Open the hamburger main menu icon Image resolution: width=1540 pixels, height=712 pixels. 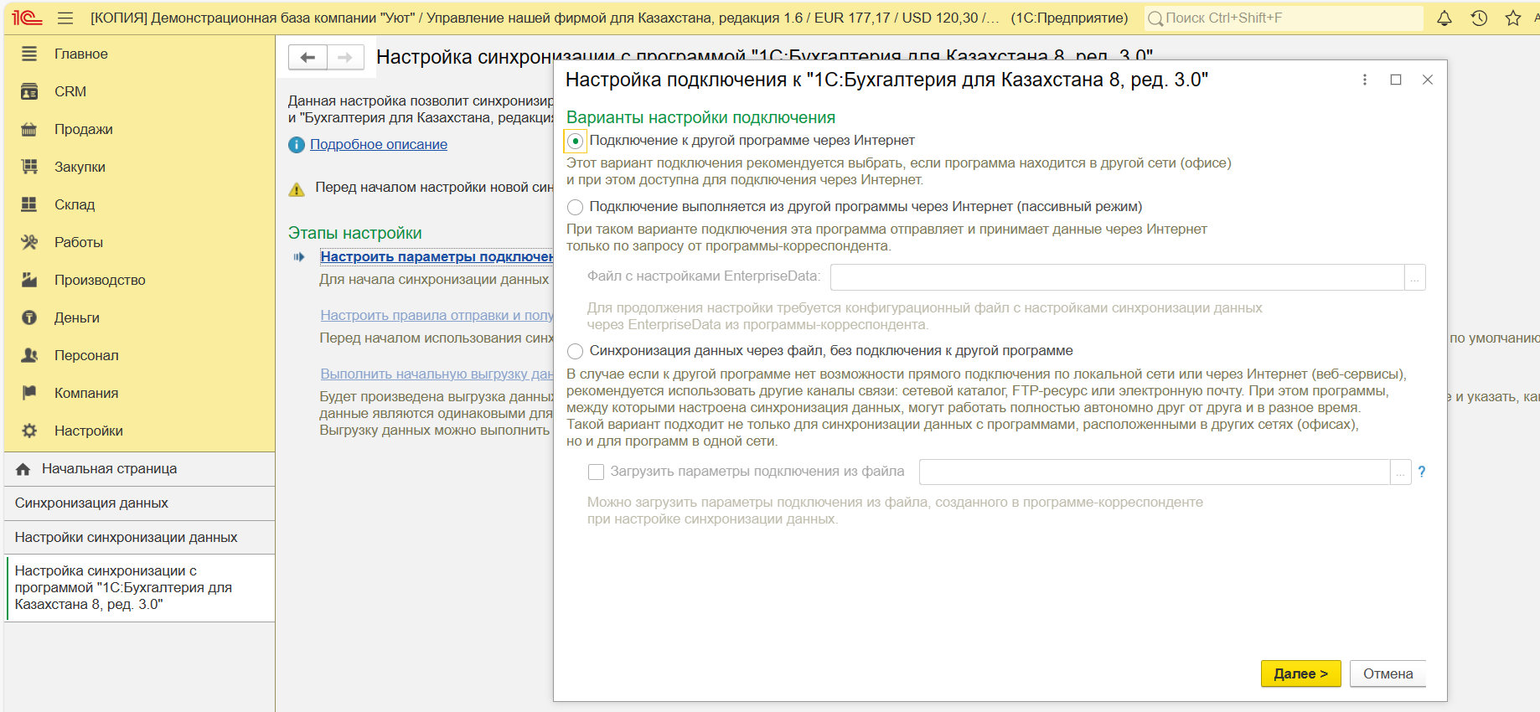click(x=65, y=18)
